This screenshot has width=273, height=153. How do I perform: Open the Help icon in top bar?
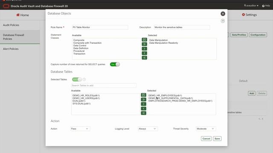(263, 6)
